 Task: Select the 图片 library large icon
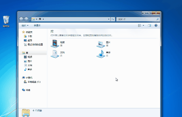click(x=101, y=44)
